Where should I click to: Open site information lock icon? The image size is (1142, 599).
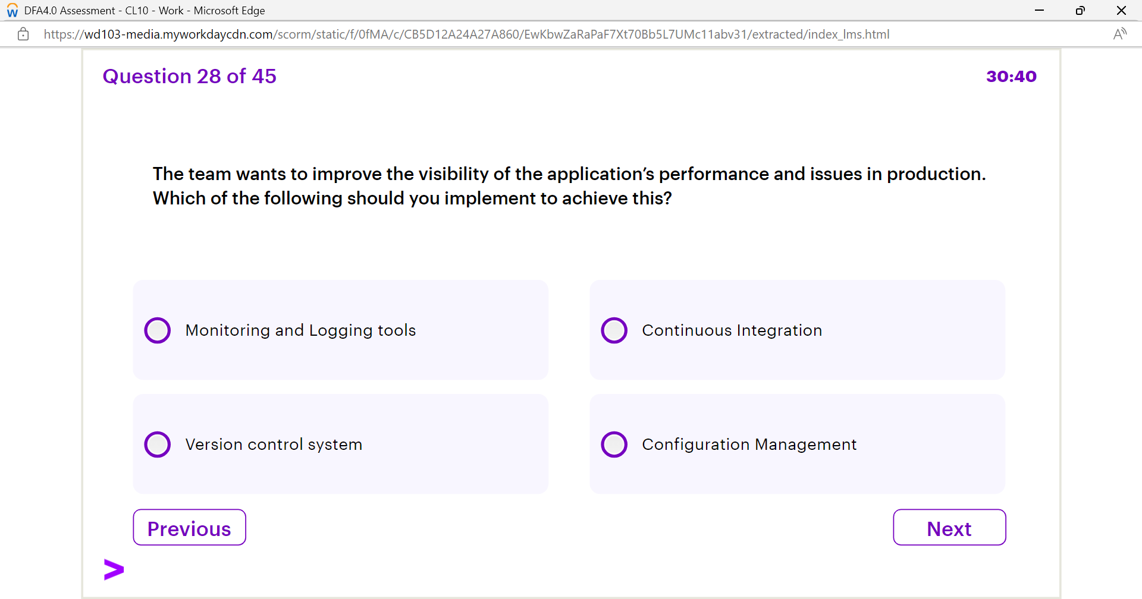click(x=23, y=34)
